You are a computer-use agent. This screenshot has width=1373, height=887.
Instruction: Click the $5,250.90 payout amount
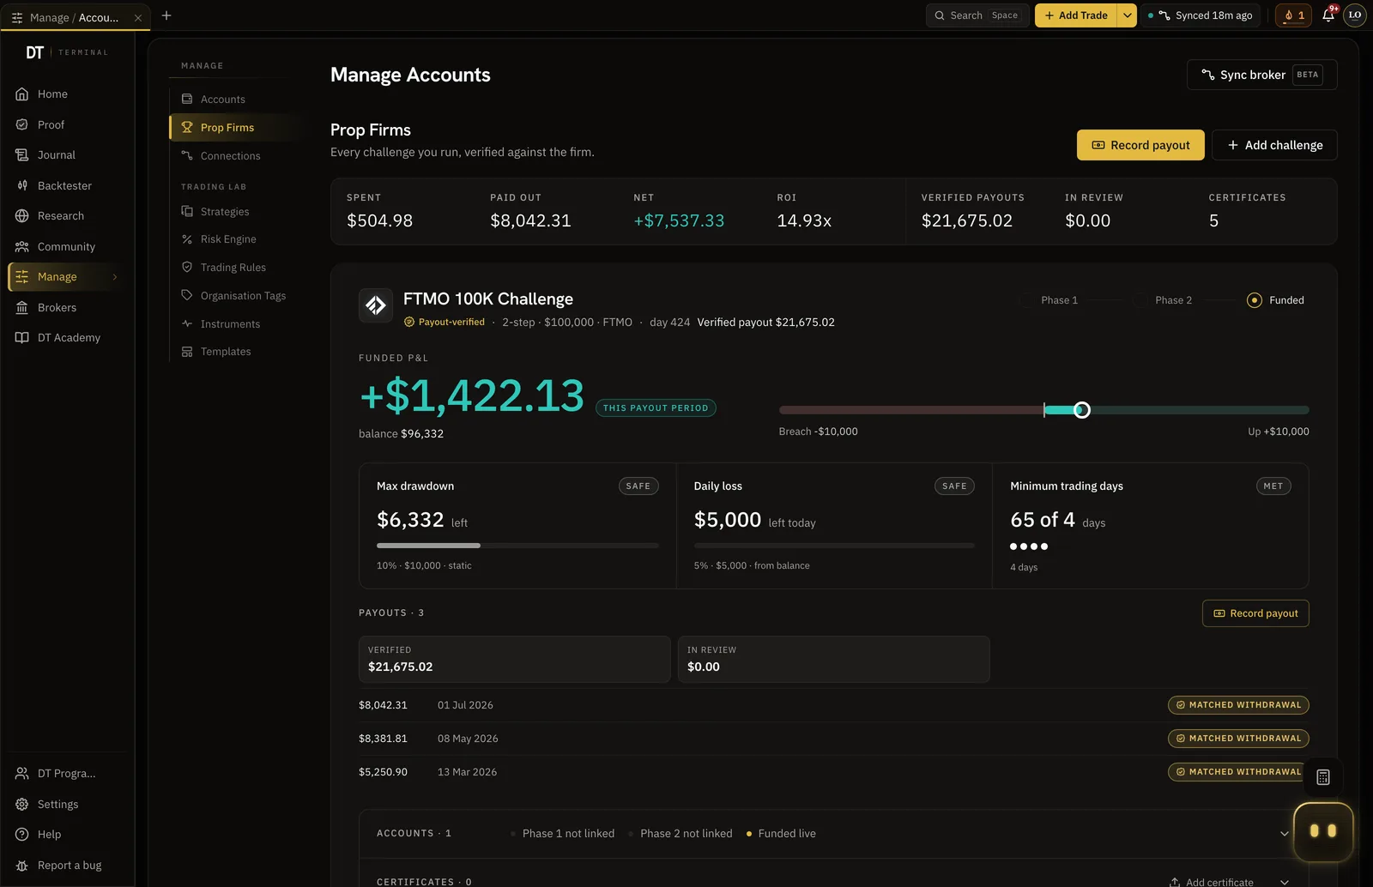383,772
